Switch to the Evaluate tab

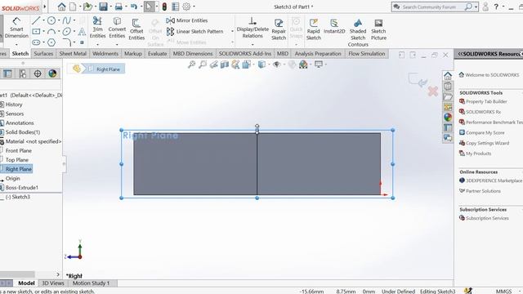pyautogui.click(x=157, y=53)
